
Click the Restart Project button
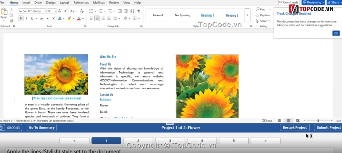(295, 127)
